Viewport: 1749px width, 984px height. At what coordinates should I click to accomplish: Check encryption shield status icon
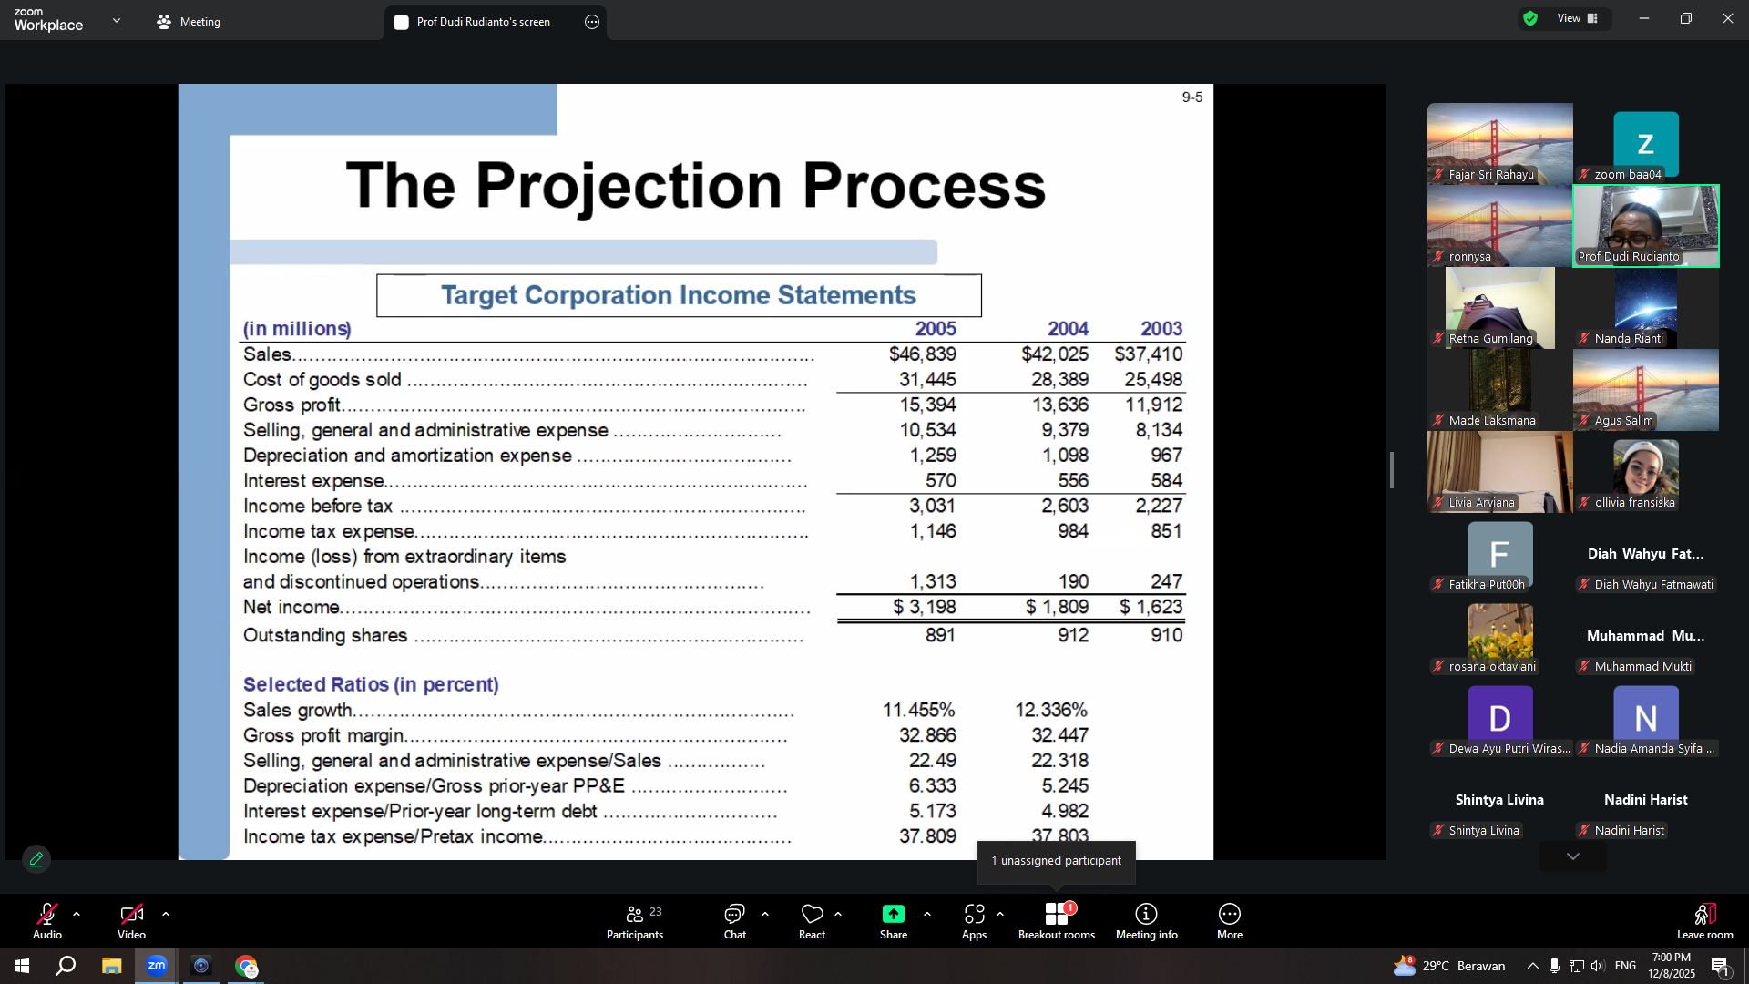pyautogui.click(x=1530, y=18)
